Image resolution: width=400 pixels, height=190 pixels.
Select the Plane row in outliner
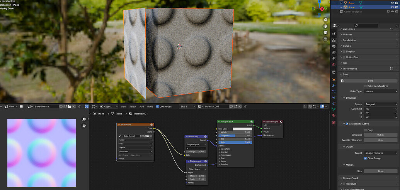pyautogui.click(x=365, y=7)
